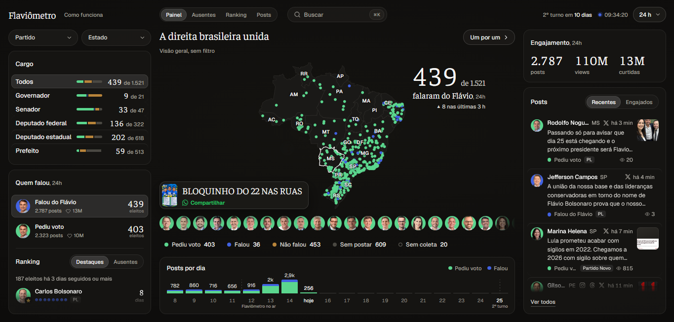Click the first politician avatar in the row
This screenshot has width=674, height=322.
pyautogui.click(x=167, y=223)
